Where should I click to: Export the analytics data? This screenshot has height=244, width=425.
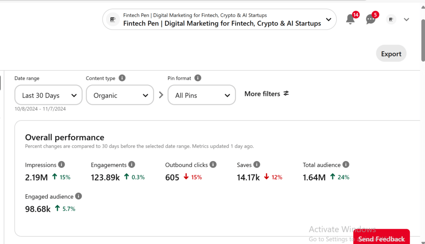coord(391,53)
